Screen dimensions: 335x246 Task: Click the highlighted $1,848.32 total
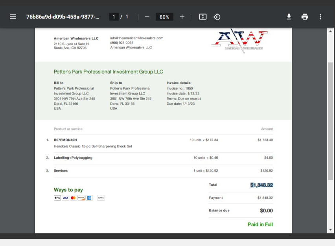(x=261, y=185)
